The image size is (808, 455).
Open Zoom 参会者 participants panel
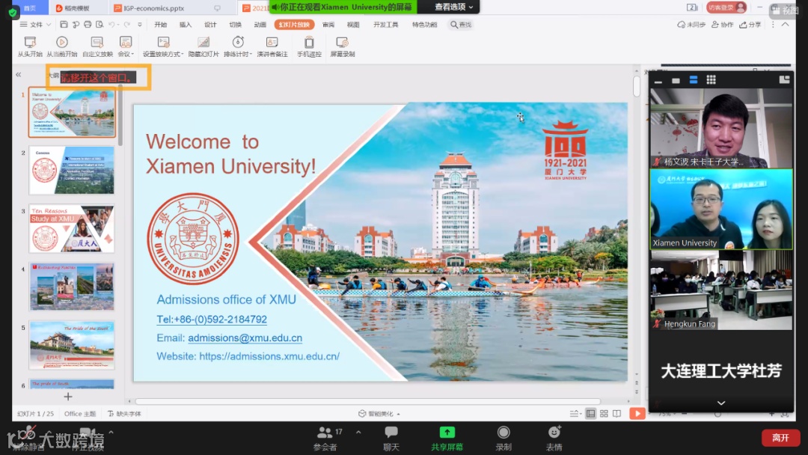point(325,439)
